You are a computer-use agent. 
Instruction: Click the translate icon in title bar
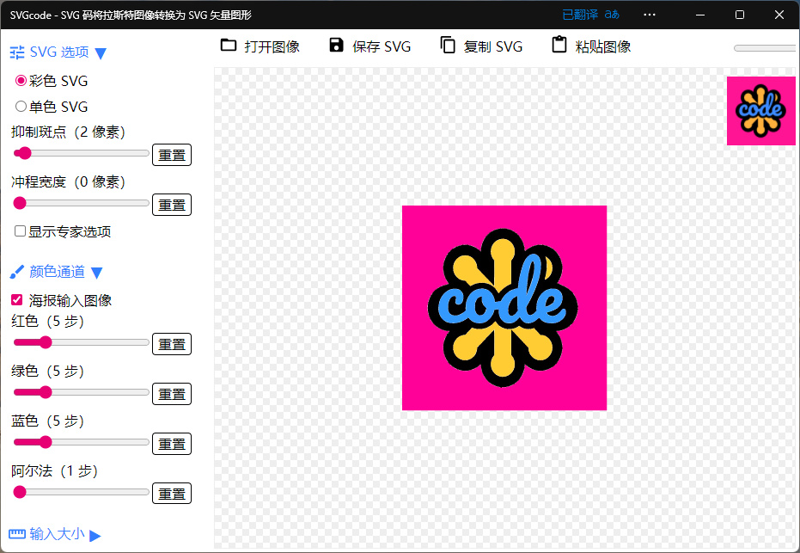pyautogui.click(x=612, y=15)
